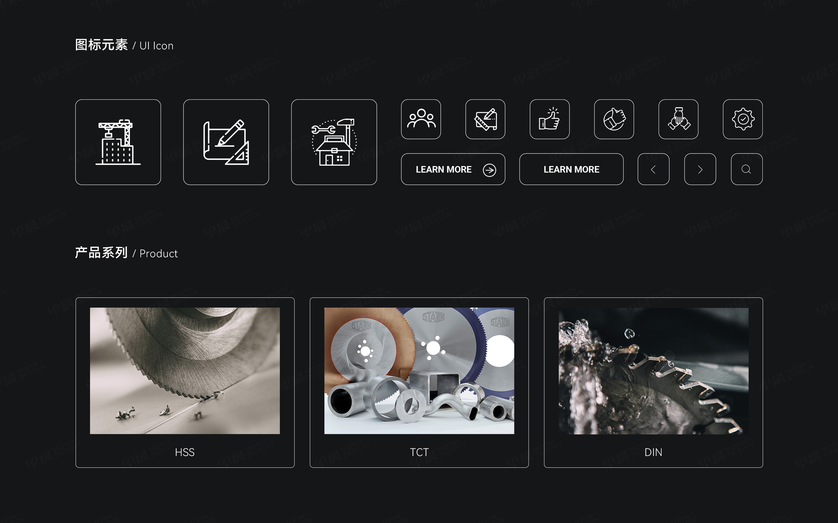Viewport: 838px width, 523px height.
Task: Click plain LEARN MORE button
Action: pos(571,169)
